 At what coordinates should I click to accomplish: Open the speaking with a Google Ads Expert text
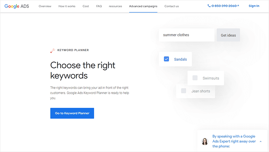tap(234, 141)
